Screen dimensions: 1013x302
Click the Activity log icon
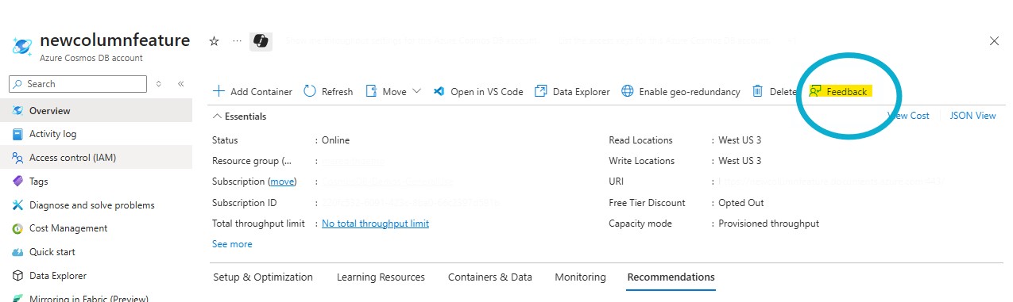click(17, 134)
